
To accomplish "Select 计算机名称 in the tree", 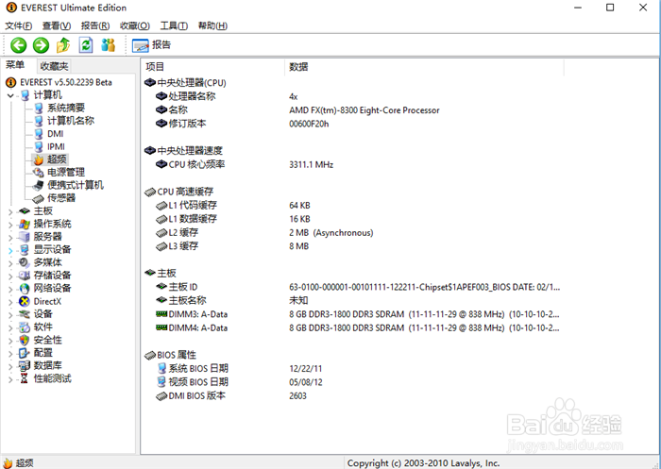I will coord(71,121).
